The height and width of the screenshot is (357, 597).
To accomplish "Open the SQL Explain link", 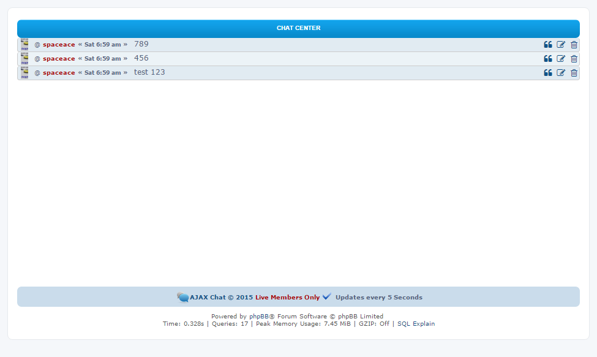I will (416, 323).
